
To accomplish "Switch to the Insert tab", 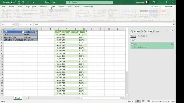I will (x=20, y=7).
